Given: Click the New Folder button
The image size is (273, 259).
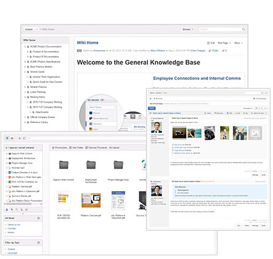Looking at the screenshot, I should point(76,148).
